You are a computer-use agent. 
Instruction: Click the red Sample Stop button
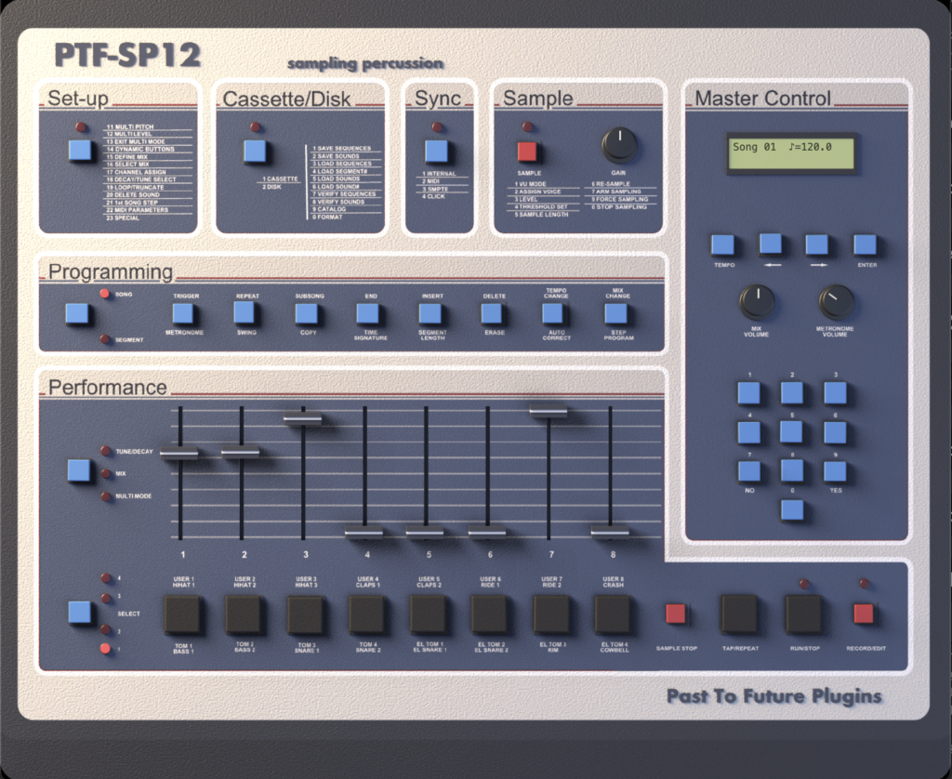[x=676, y=614]
